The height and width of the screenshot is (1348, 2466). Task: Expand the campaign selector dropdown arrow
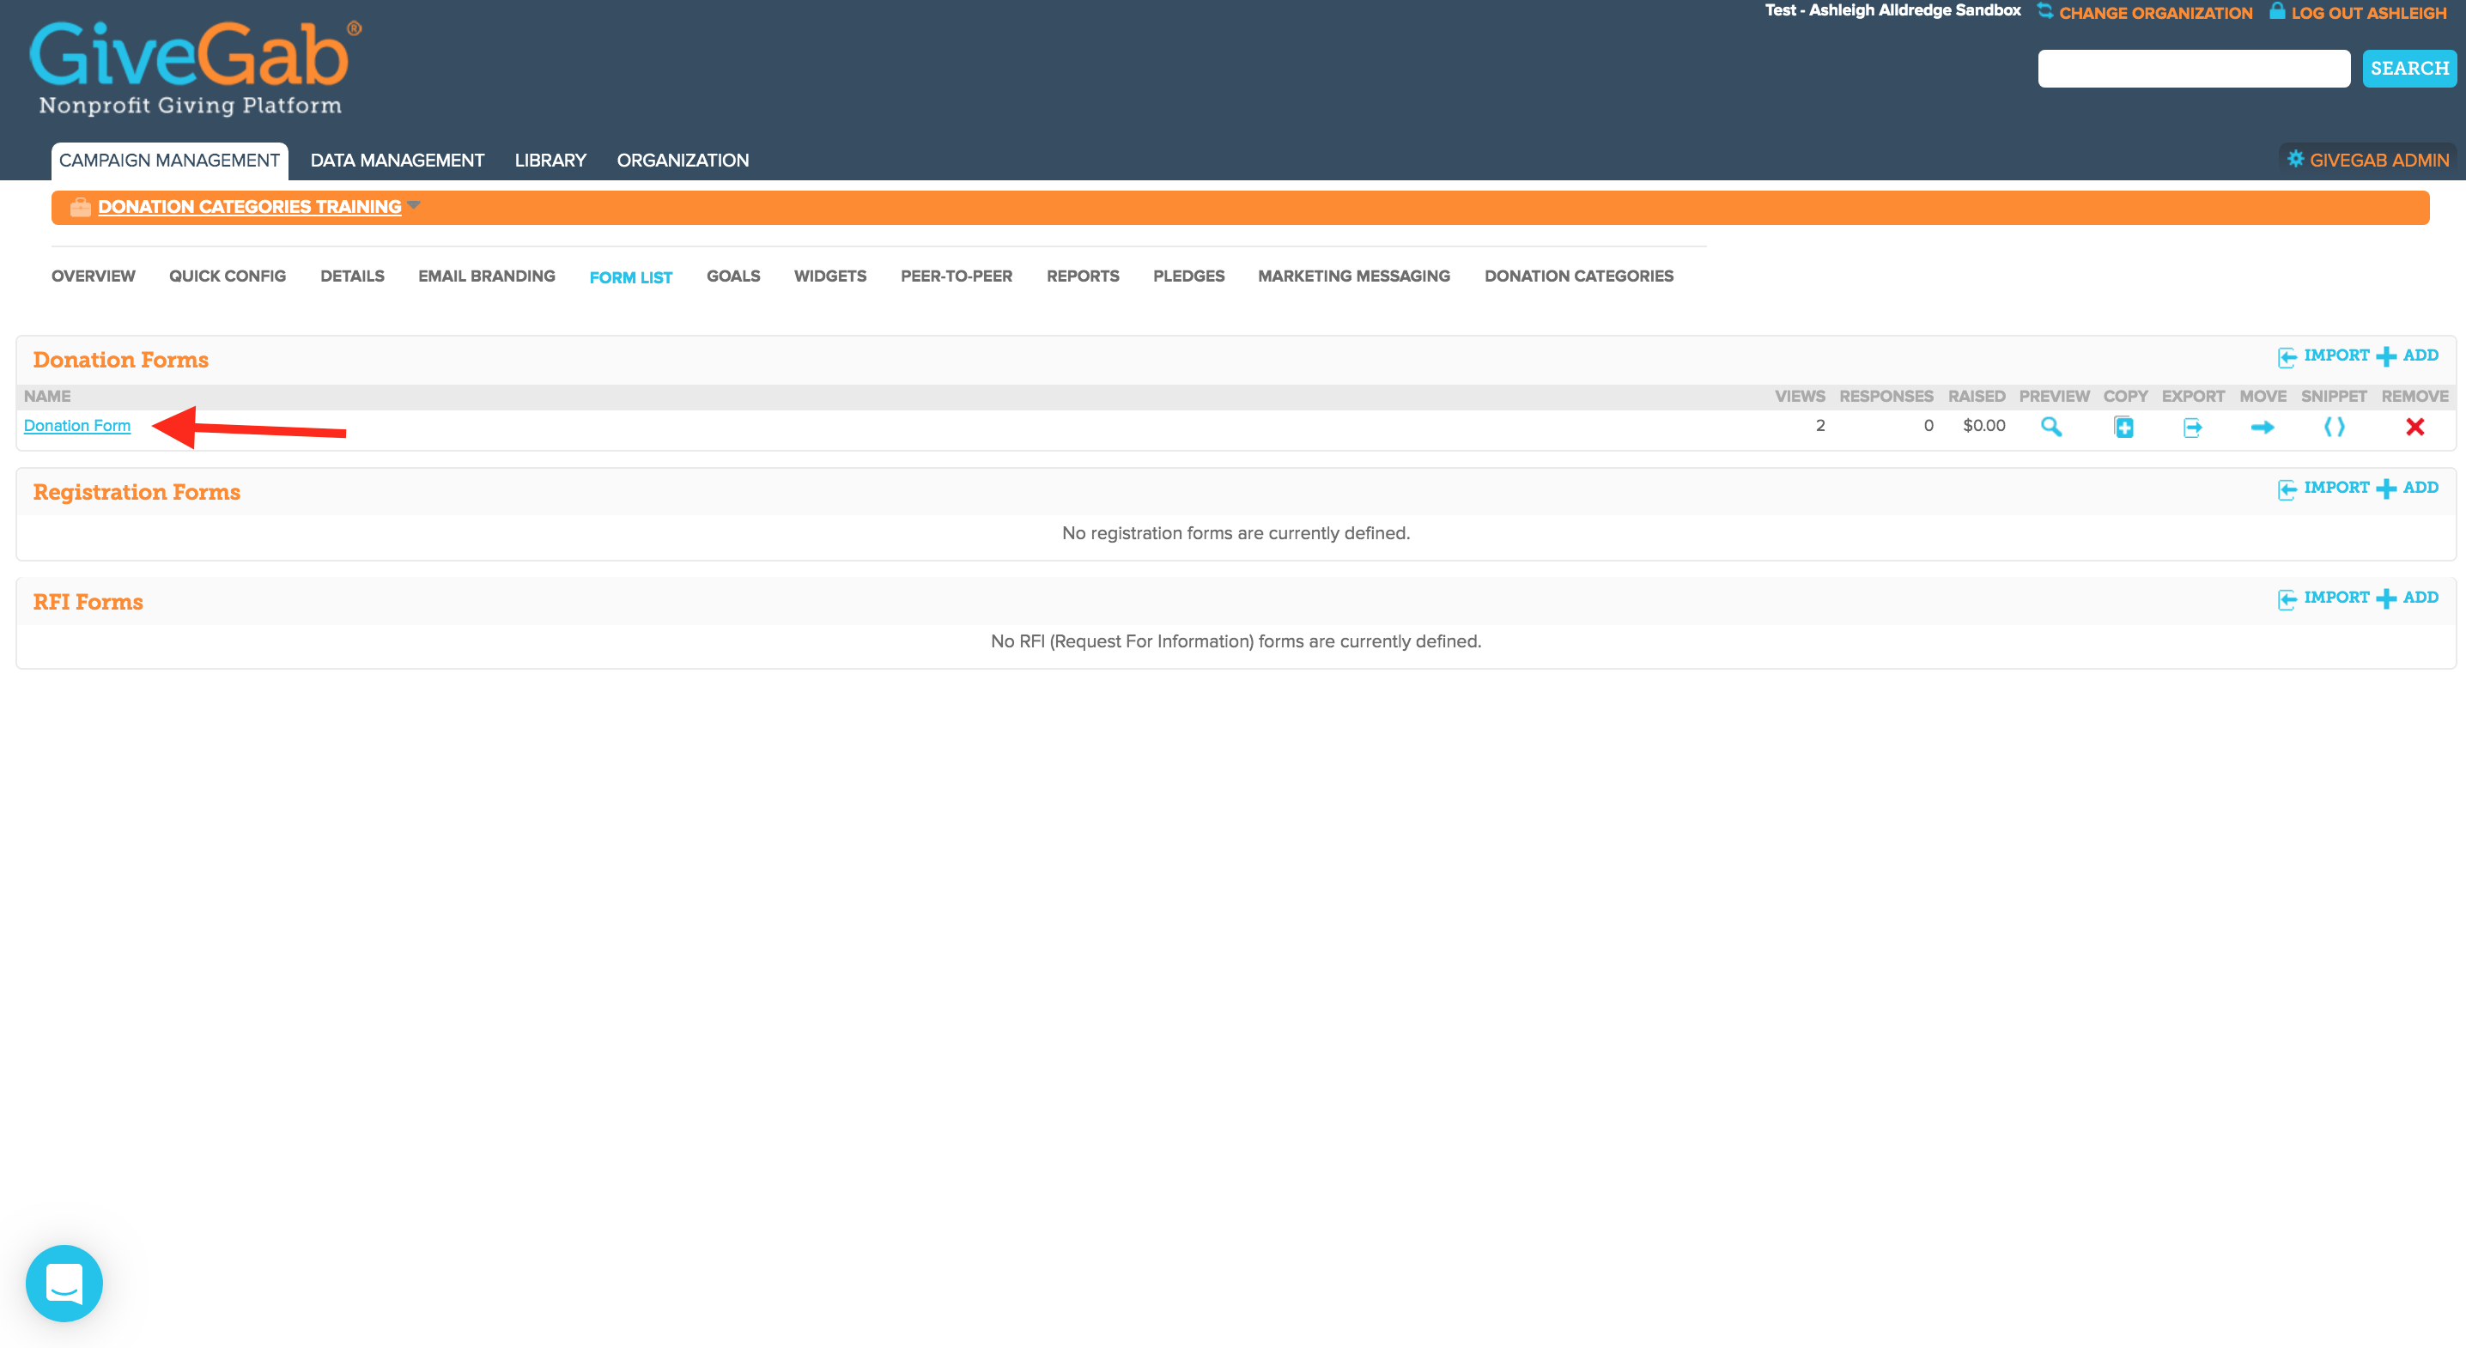pos(414,205)
